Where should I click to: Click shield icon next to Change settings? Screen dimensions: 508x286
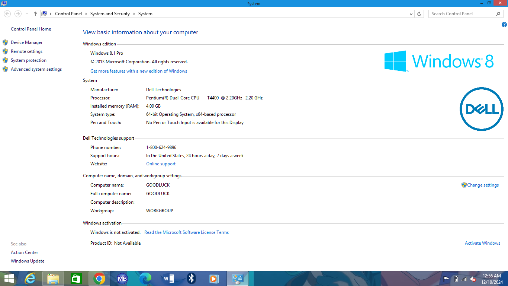coord(464,185)
